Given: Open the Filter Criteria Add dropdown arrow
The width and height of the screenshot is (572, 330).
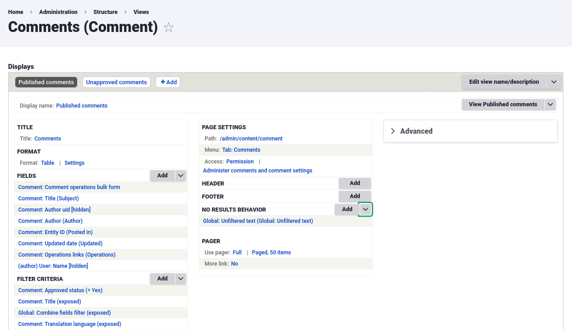Looking at the screenshot, I should point(181,279).
